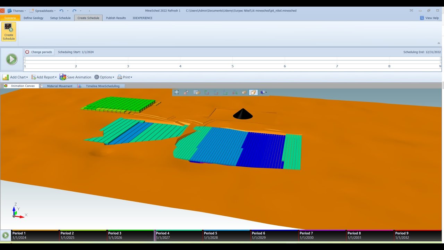Click Save Animation
The height and width of the screenshot is (250, 444).
point(75,77)
